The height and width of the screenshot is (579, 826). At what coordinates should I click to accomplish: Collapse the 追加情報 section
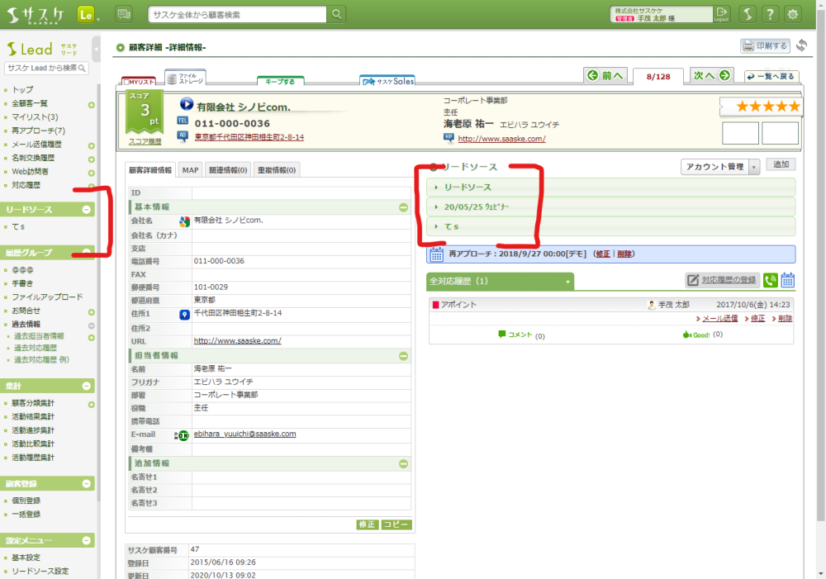tap(404, 464)
